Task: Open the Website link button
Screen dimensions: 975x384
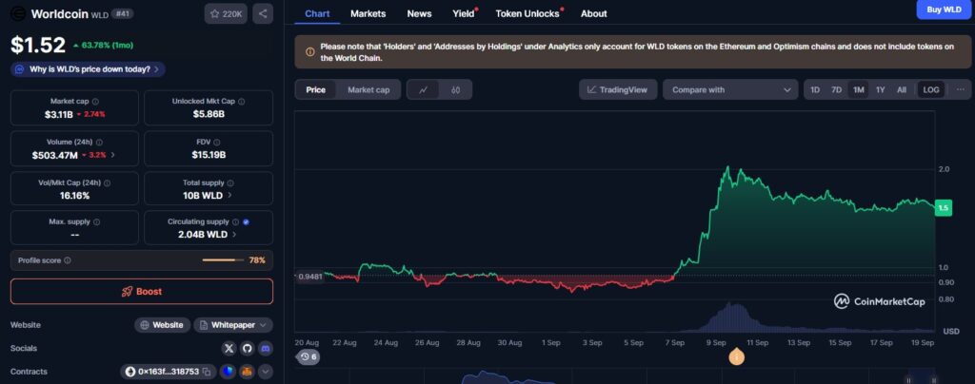Action: click(163, 324)
